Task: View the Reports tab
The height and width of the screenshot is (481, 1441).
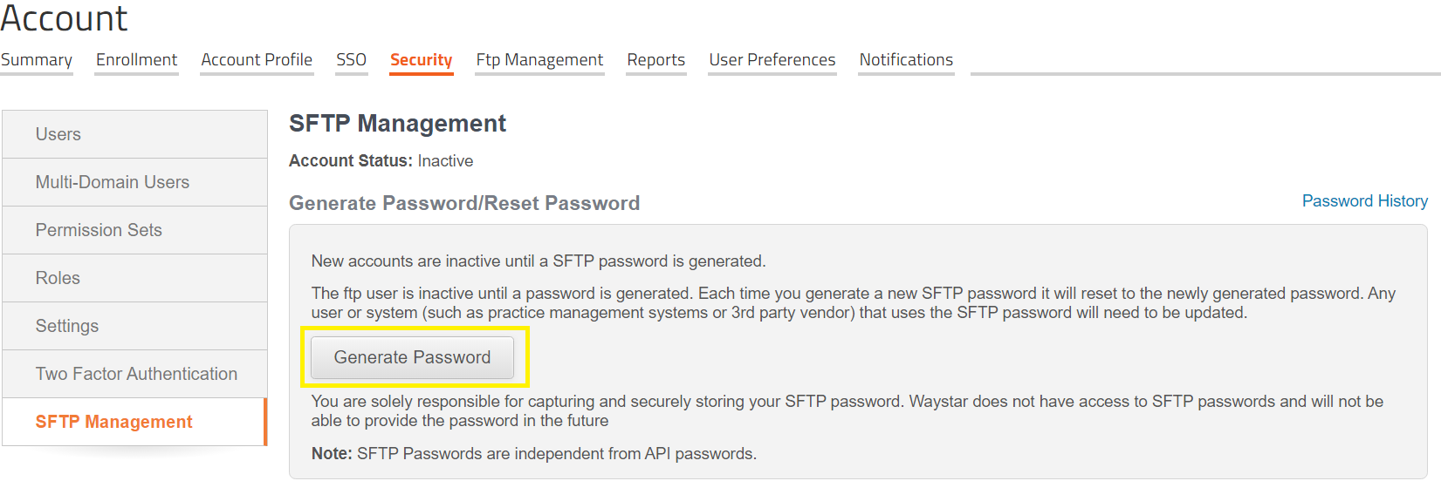Action: (x=655, y=60)
